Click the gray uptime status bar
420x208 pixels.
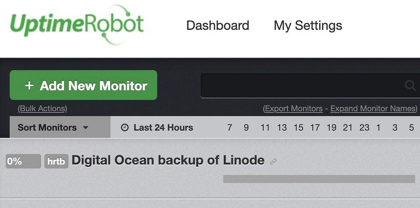click(x=319, y=179)
